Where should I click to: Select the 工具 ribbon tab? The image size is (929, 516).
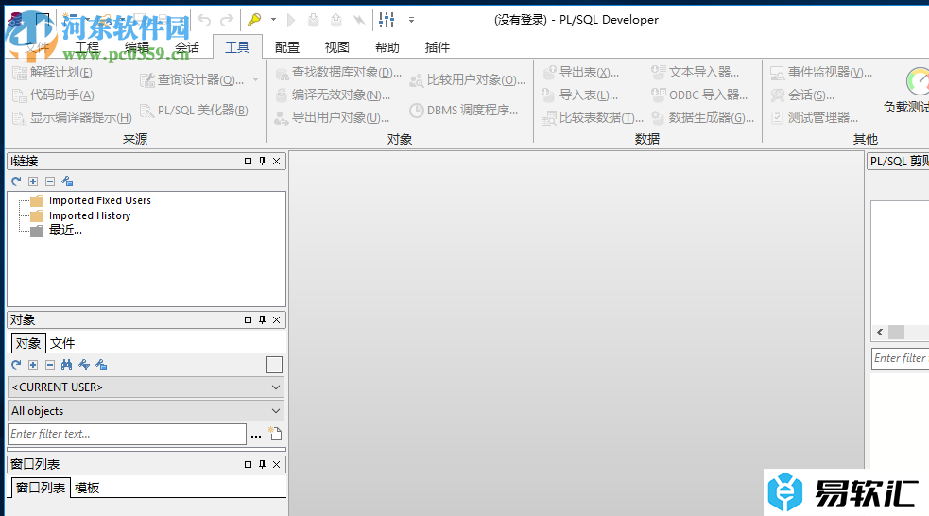pos(237,47)
